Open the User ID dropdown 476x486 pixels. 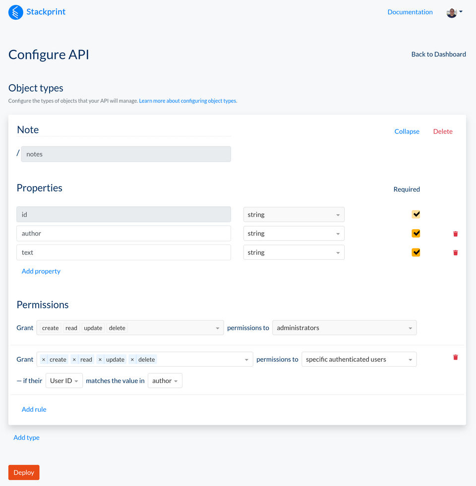coord(64,381)
